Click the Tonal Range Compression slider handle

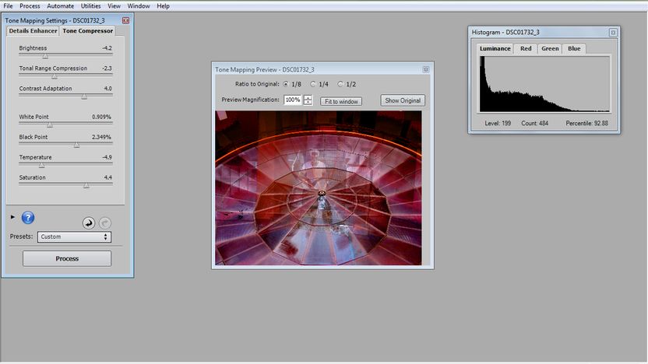pyautogui.click(x=55, y=76)
